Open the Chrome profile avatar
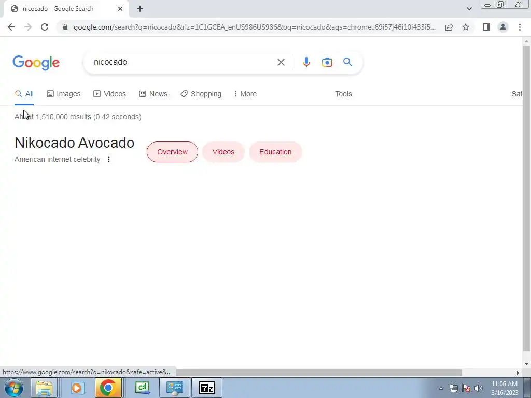Viewport: 531px width, 398px height. coord(503,27)
